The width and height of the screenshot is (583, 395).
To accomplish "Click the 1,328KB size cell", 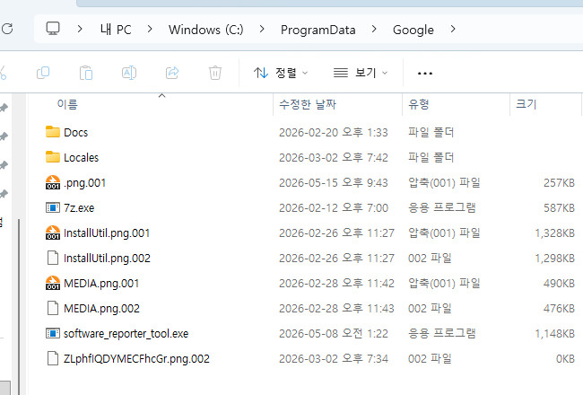I will click(x=554, y=233).
